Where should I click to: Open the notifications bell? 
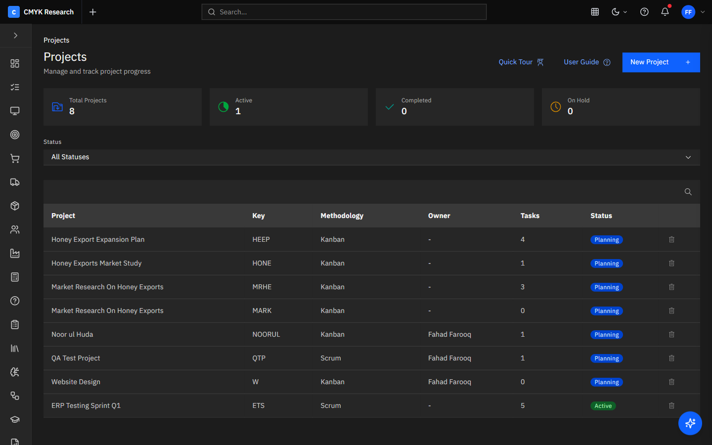coord(665,12)
